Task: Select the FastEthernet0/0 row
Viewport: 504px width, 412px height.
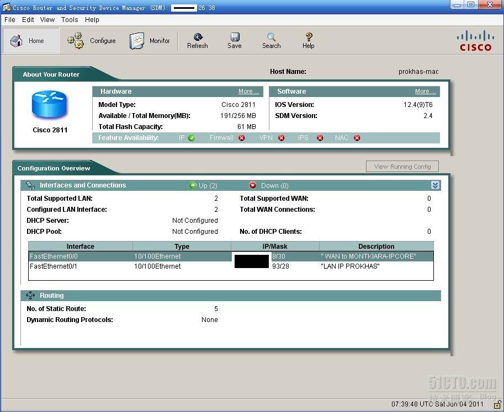Action: pyautogui.click(x=231, y=256)
